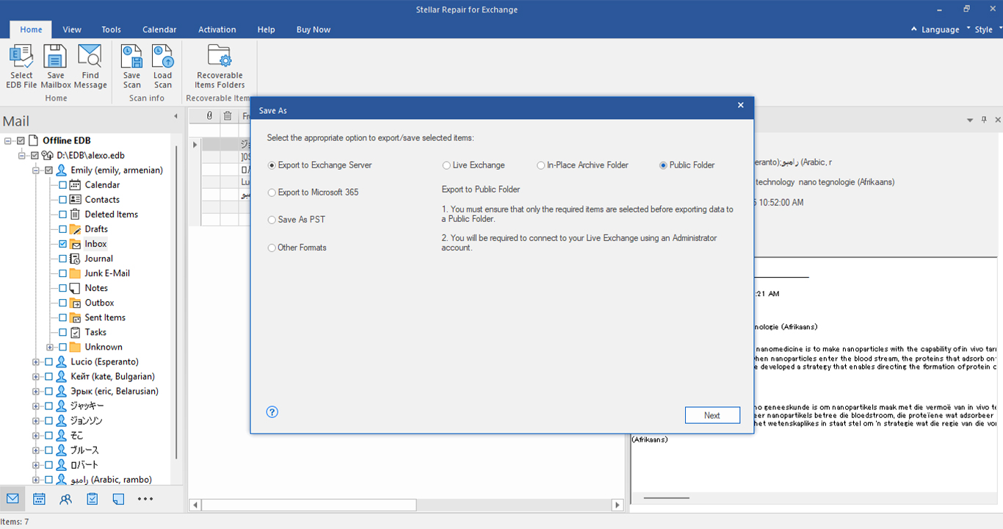Screen dimensions: 1003x529
Task: Select the Contacts folder under Emily
Action: (x=102, y=200)
